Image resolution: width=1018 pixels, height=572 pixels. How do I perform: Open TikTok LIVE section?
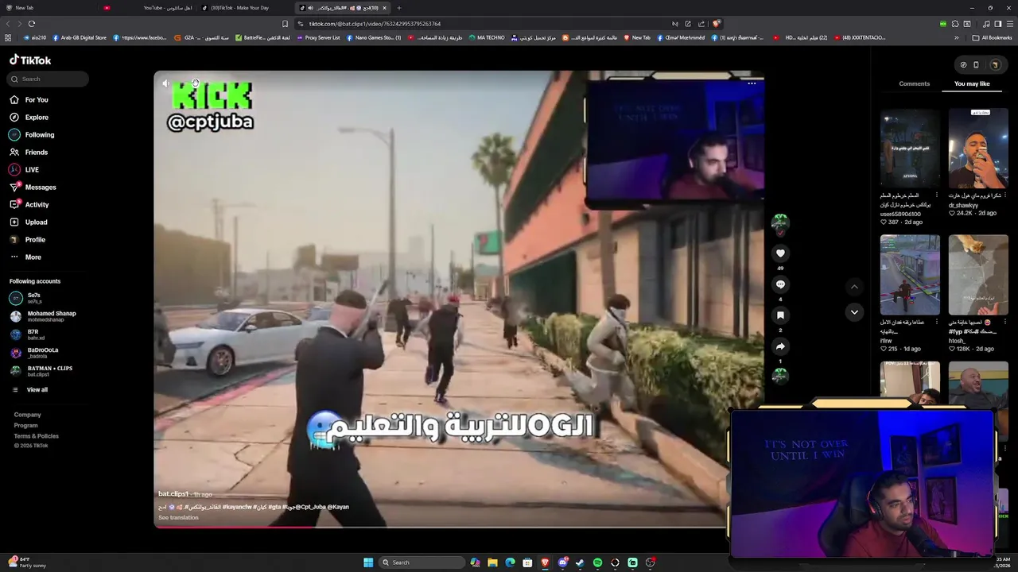point(24,170)
